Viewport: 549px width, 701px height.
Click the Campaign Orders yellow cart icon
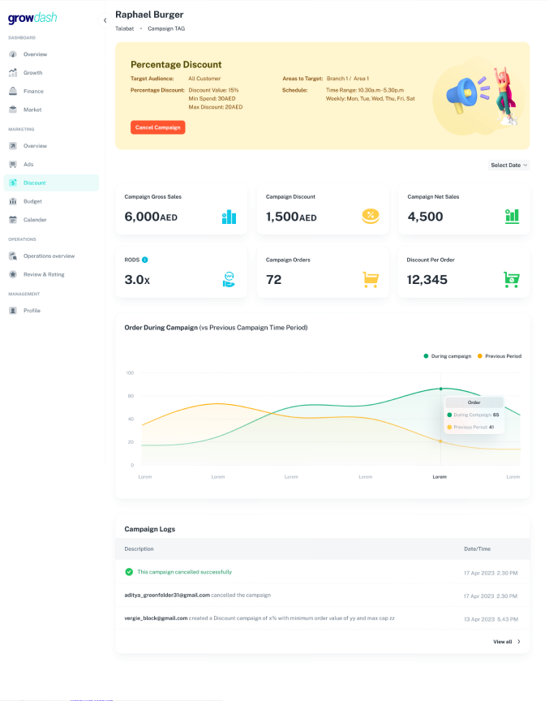coord(371,280)
